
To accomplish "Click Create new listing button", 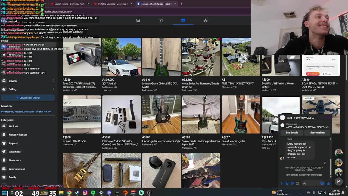I will pyautogui.click(x=28, y=98).
